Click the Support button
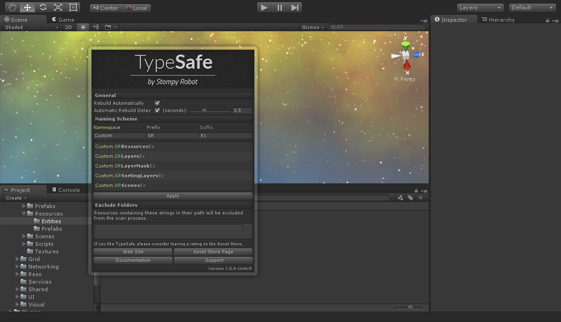561x322 pixels. point(213,260)
